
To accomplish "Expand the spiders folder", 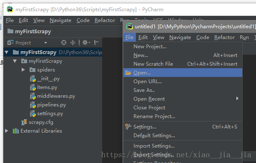I will (23, 70).
